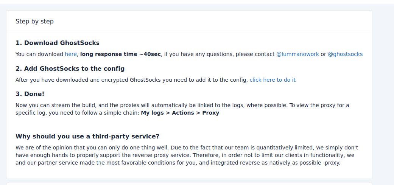Click the "please contact" text
This screenshot has width=394, height=185.
(x=255, y=54)
